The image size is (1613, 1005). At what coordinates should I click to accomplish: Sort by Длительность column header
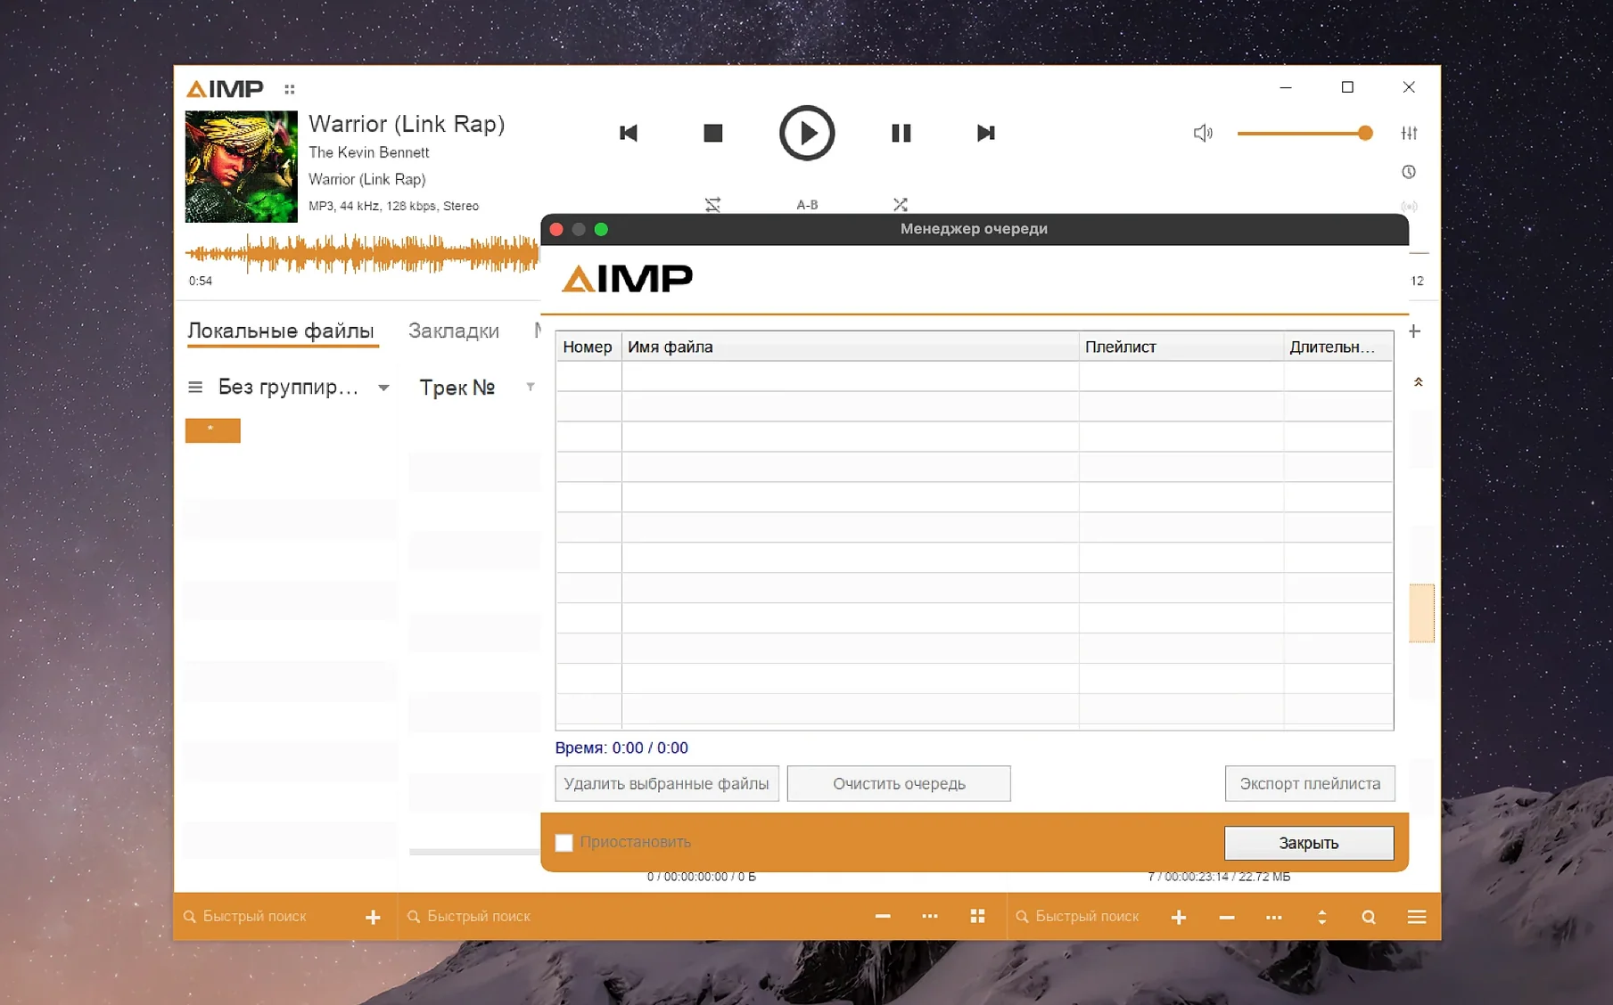pos(1338,347)
